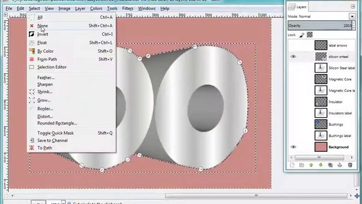Toggle visibility eye of Background layer
The height and width of the screenshot is (204, 362).
(293, 147)
